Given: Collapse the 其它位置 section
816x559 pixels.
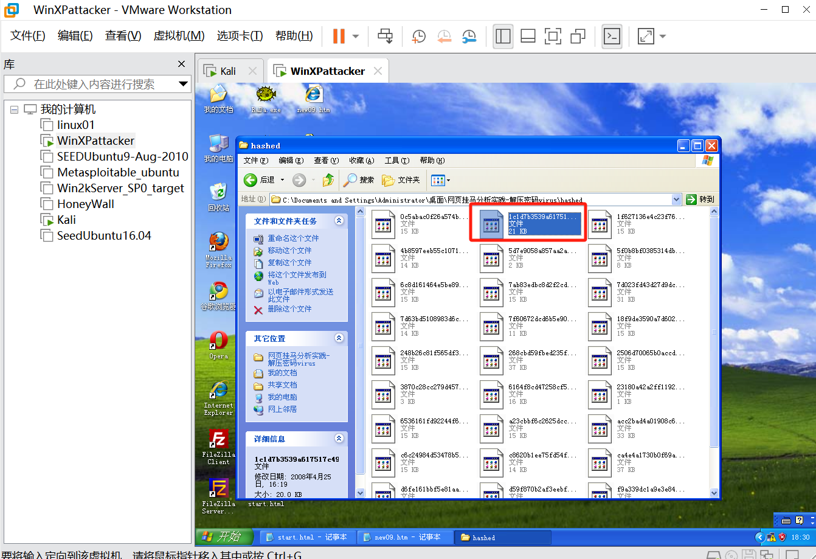Looking at the screenshot, I should tap(339, 338).
